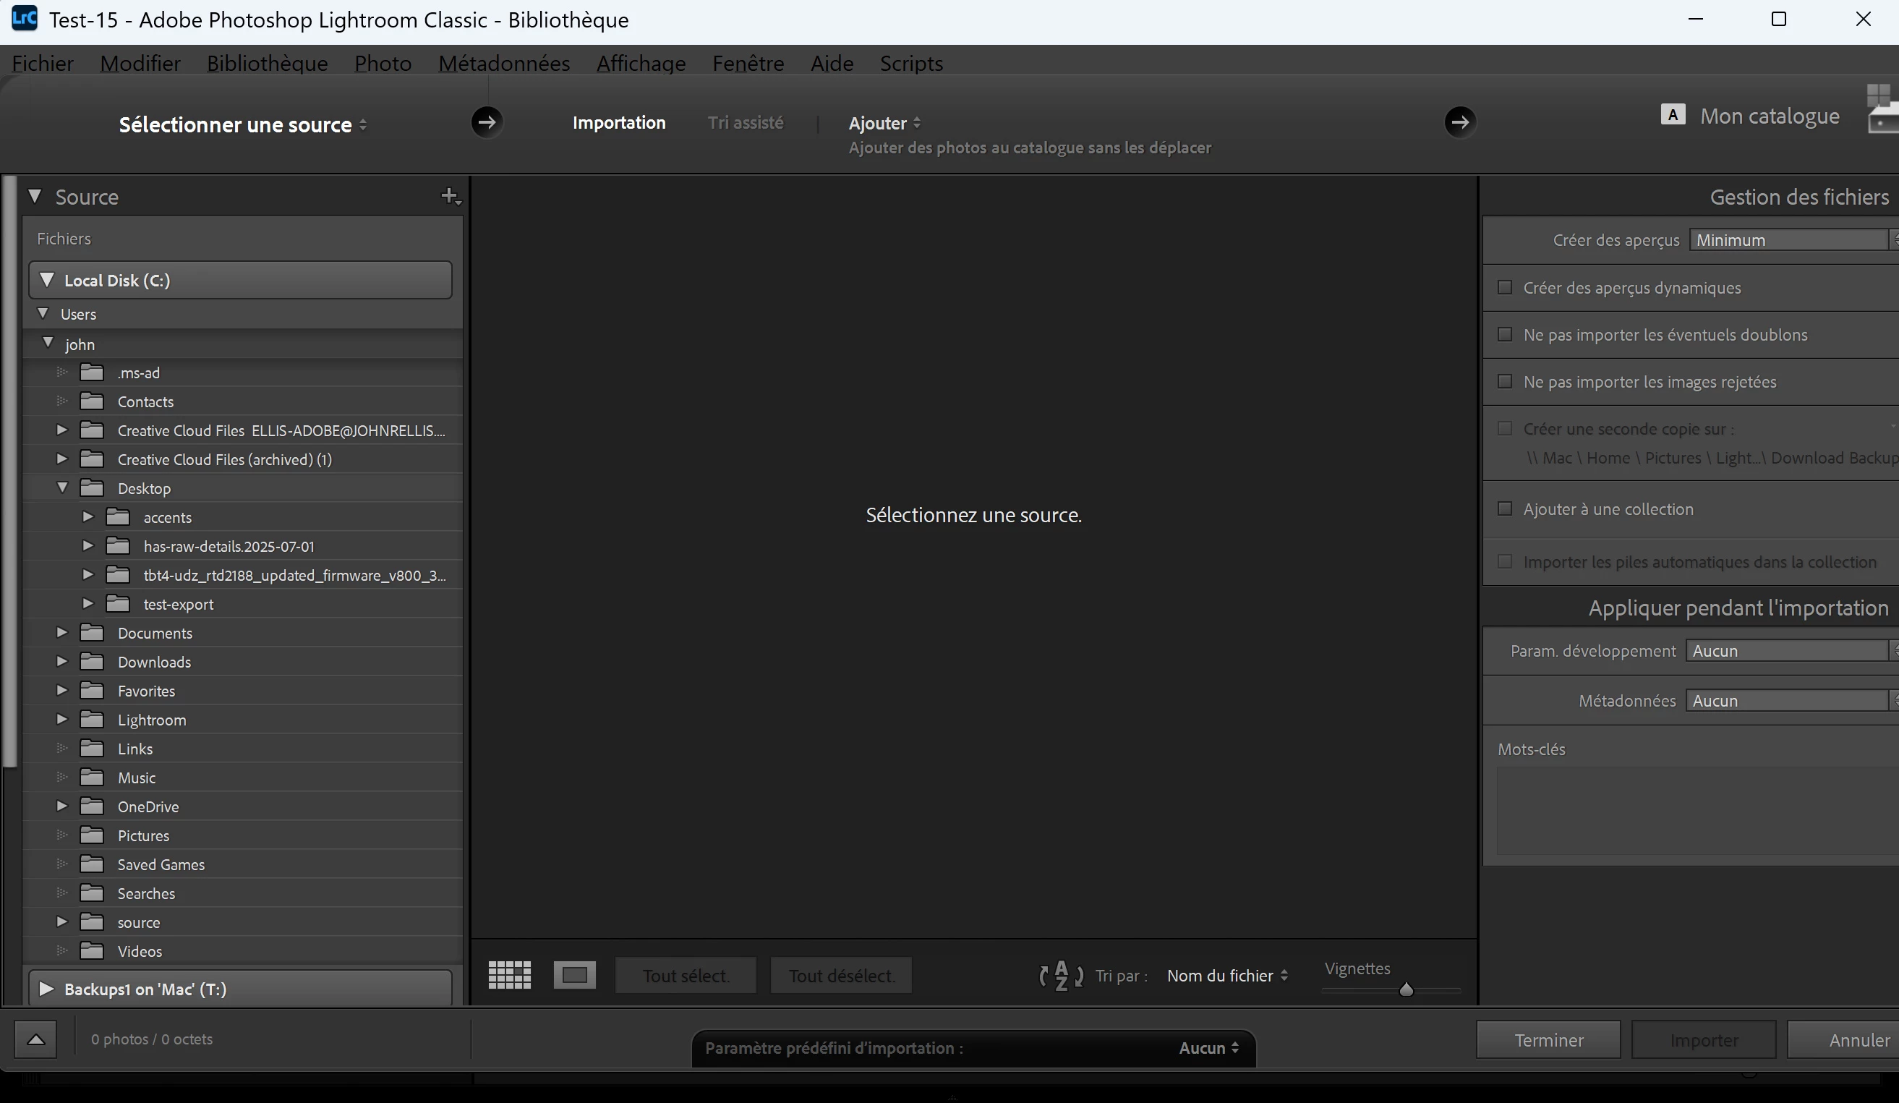Click the Annuler button

[1858, 1040]
